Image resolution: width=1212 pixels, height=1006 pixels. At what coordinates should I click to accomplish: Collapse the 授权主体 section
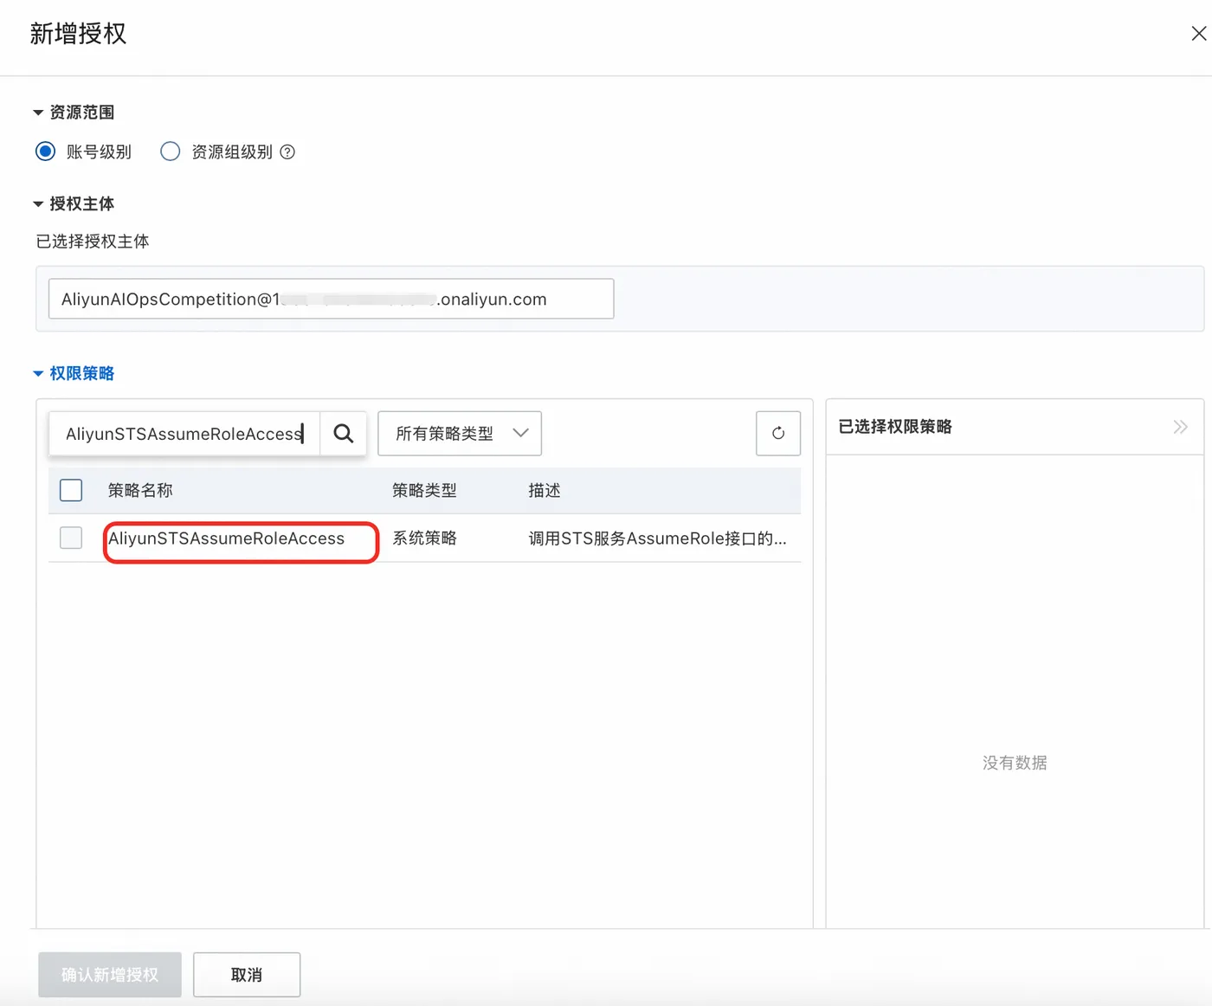[74, 204]
